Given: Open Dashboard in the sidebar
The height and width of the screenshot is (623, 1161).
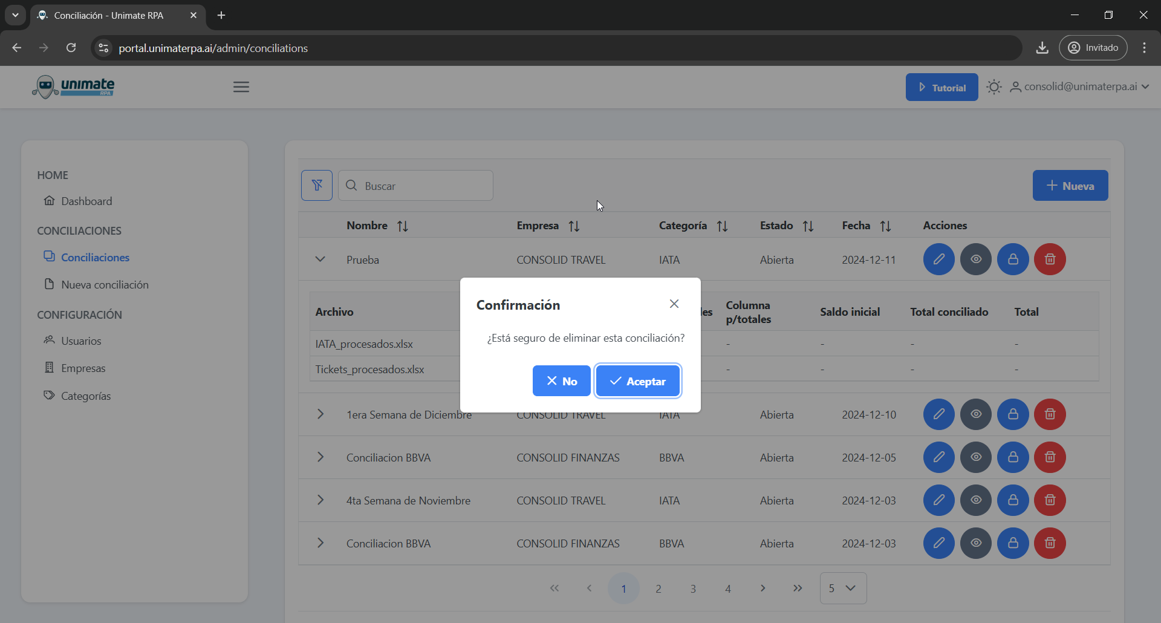Looking at the screenshot, I should point(78,201).
